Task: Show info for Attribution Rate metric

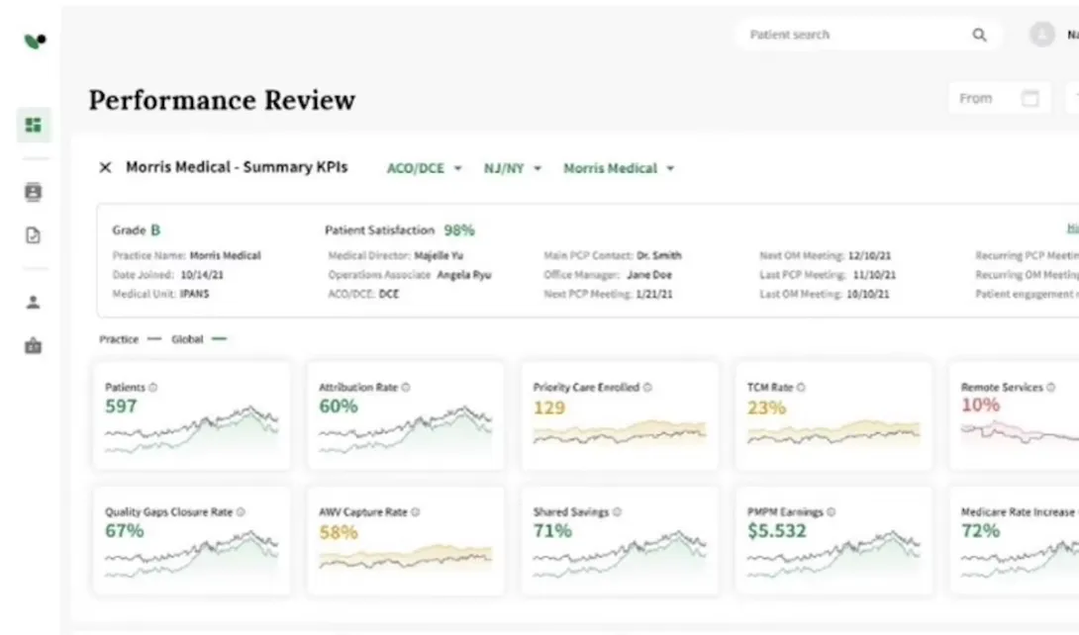Action: (x=405, y=388)
